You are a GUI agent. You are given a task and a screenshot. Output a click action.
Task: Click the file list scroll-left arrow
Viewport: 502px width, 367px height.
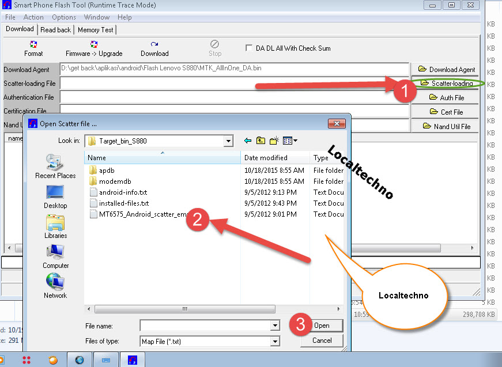pyautogui.click(x=89, y=309)
